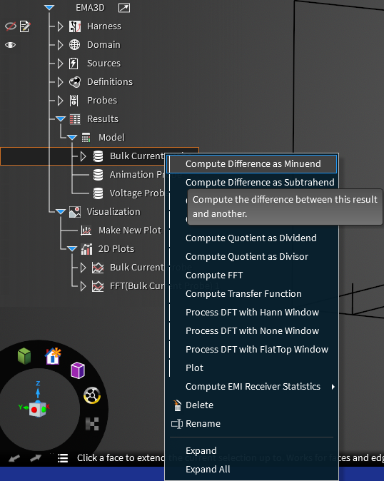Expand the Sources node
This screenshot has height=481, width=384.
click(61, 64)
